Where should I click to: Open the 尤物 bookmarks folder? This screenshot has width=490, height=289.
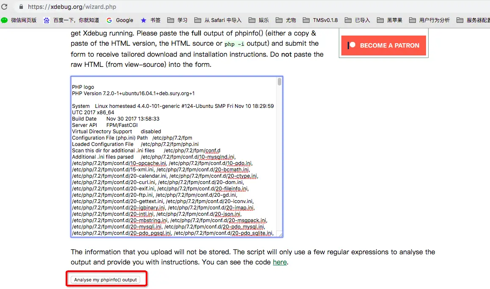click(285, 20)
